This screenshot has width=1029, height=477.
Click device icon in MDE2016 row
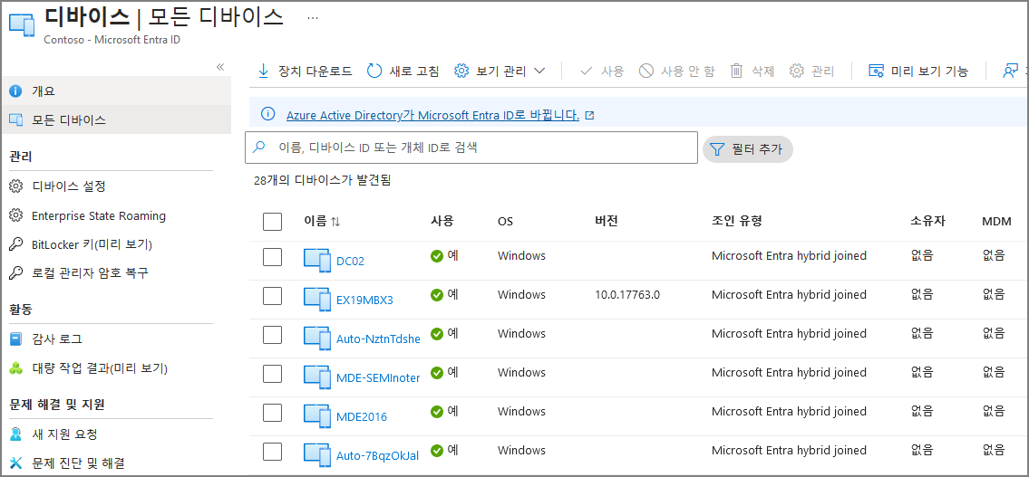tap(317, 415)
